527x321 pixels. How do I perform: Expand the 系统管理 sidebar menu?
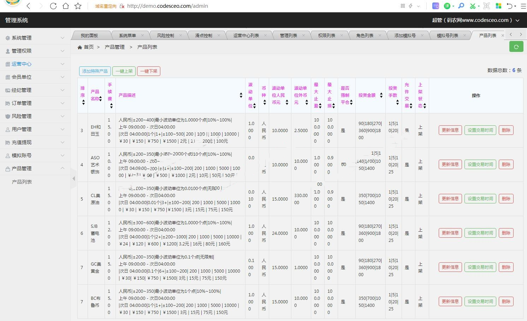(35, 38)
